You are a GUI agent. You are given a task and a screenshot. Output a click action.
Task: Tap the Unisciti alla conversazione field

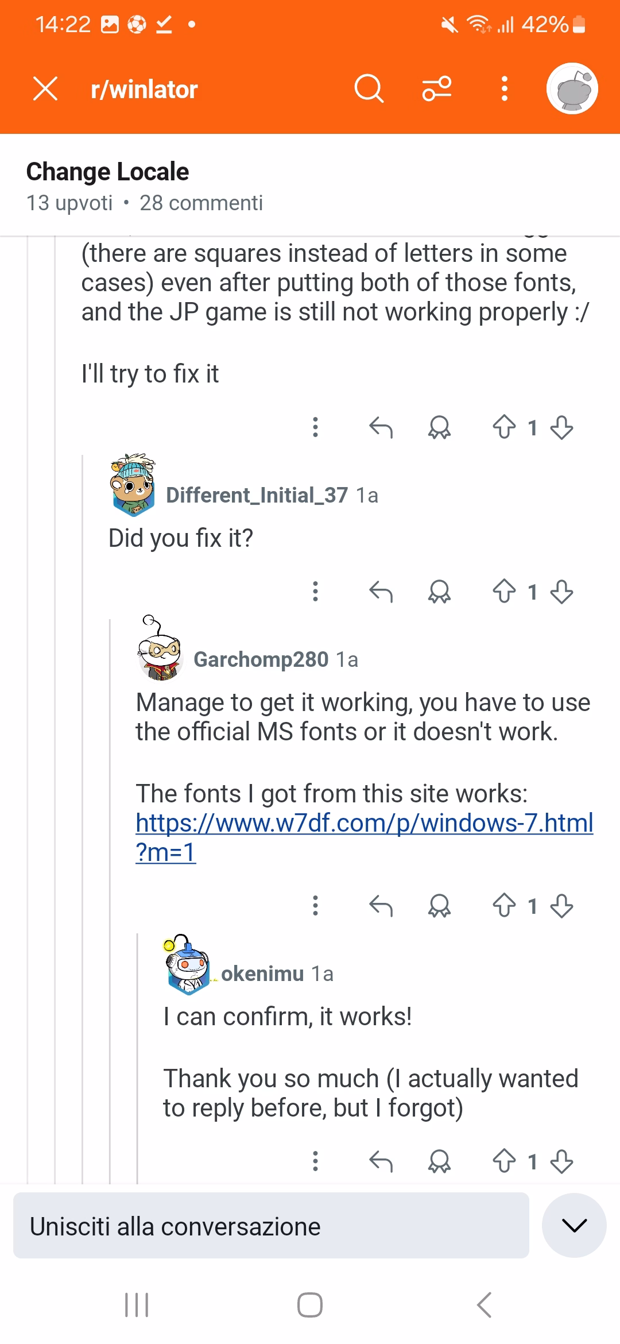(271, 1226)
